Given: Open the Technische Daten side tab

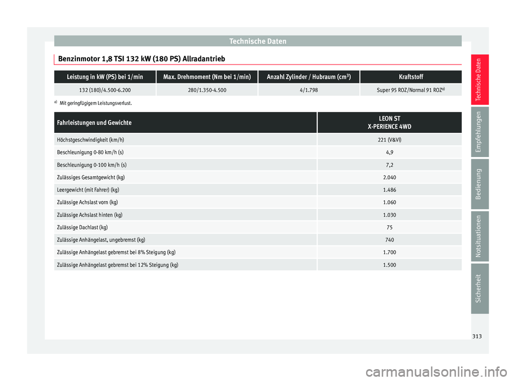Looking at the screenshot, I should point(479,80).
